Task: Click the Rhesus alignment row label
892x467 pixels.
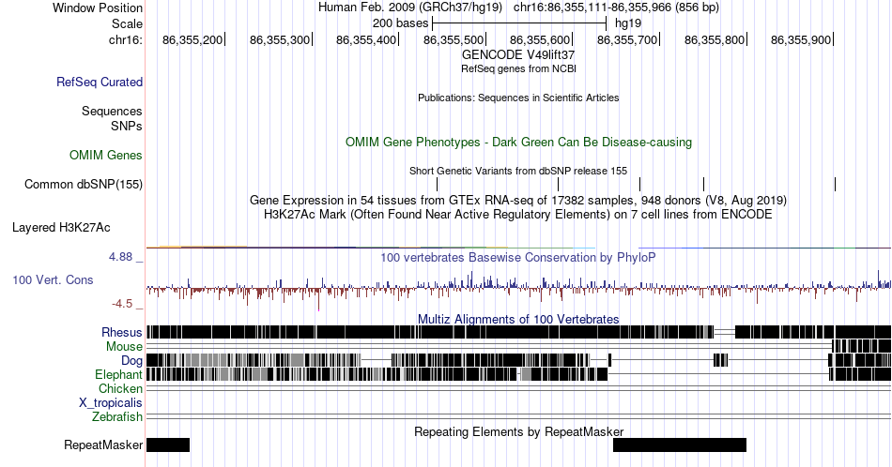Action: tap(122, 332)
